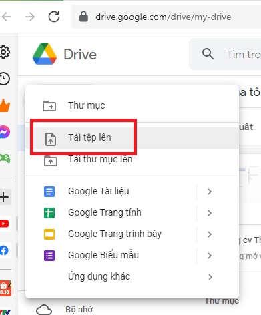Reload the page with refresh icon
The height and width of the screenshot is (315, 261).
(x=54, y=17)
